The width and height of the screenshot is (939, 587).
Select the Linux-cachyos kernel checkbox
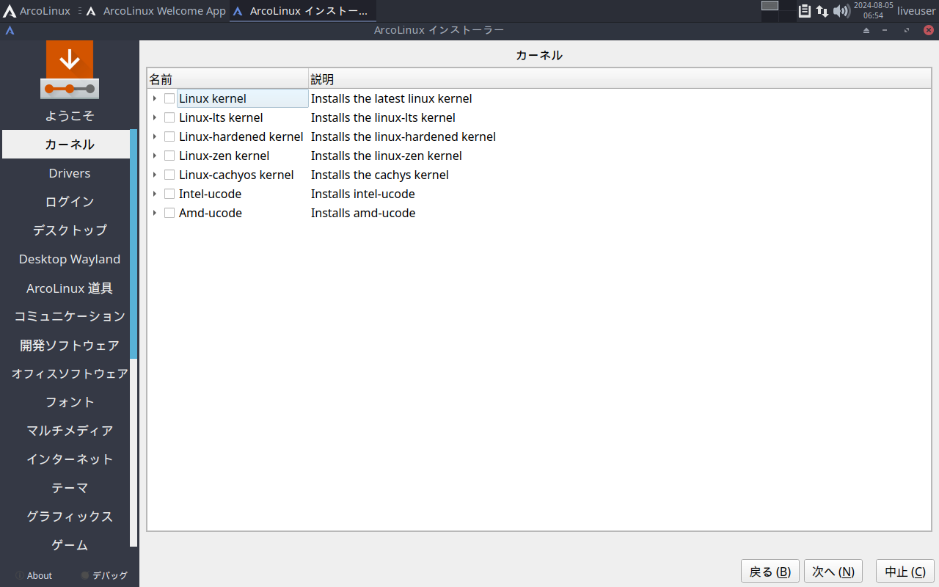coord(169,175)
